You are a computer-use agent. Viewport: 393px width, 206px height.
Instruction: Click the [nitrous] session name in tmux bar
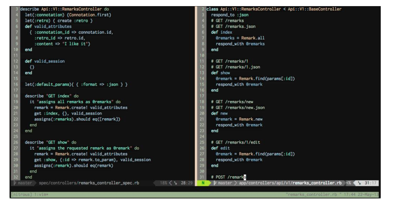pos(22,194)
